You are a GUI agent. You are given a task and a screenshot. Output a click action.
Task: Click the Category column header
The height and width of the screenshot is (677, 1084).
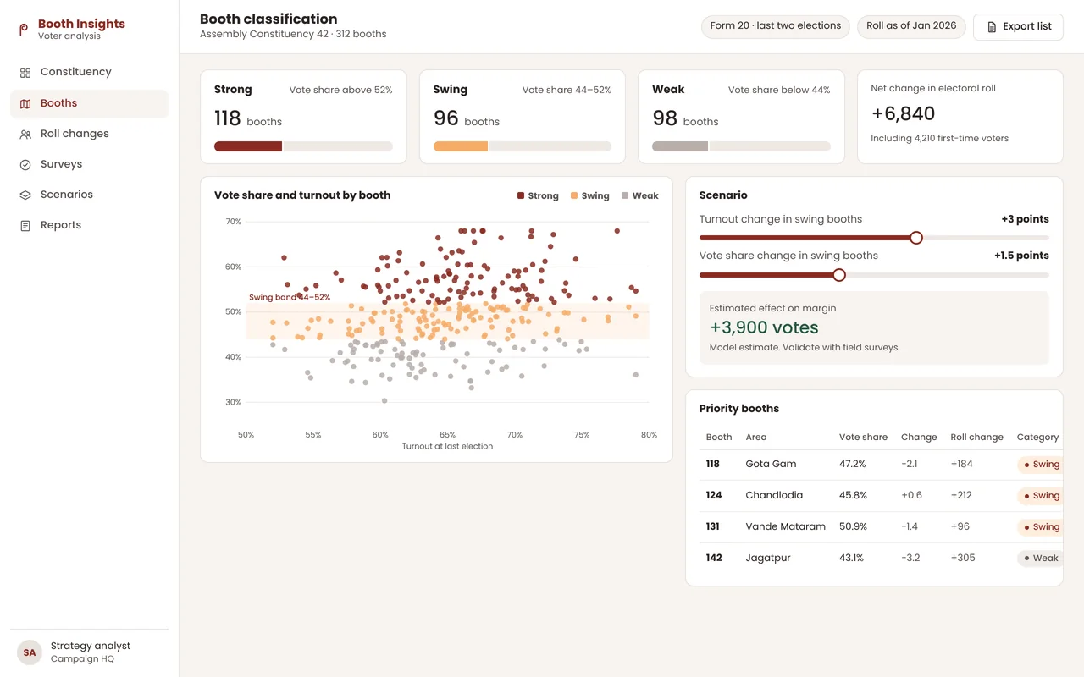[x=1037, y=438]
